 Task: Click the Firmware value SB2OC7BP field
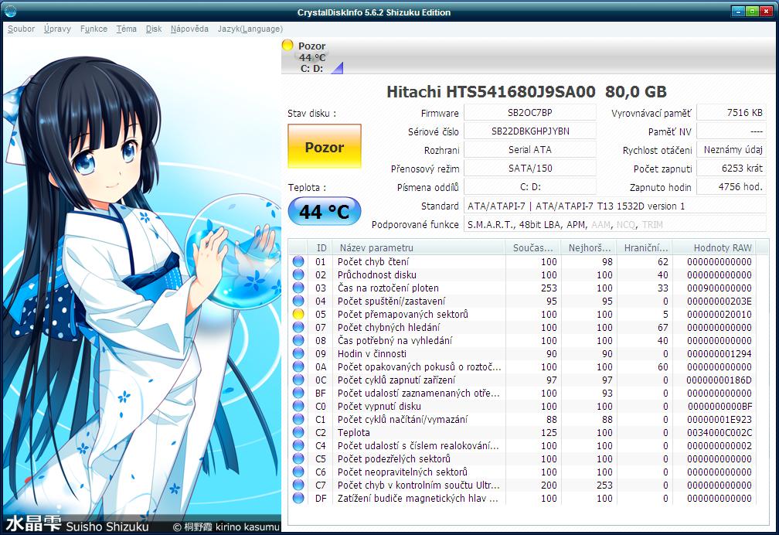tap(529, 112)
